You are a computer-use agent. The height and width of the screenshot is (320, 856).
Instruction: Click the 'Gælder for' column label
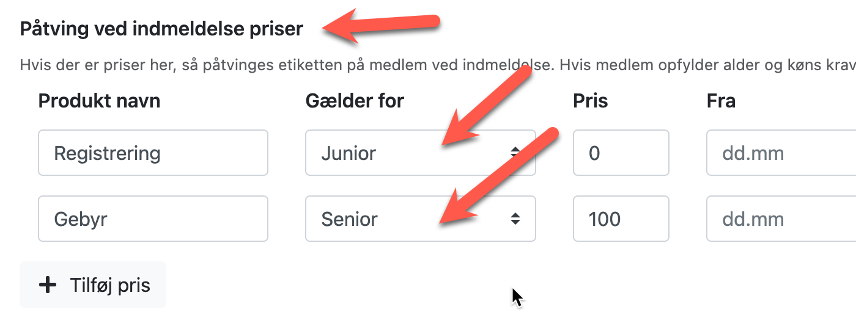click(355, 101)
